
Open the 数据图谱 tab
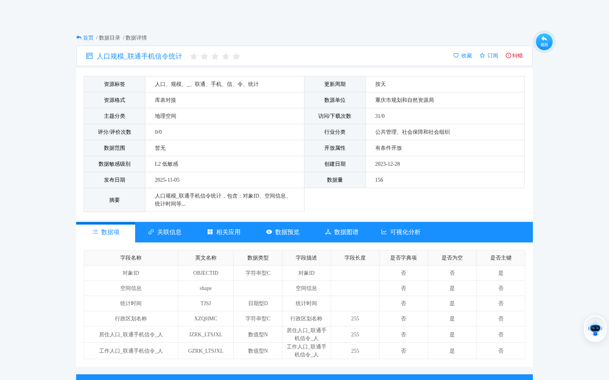[x=342, y=232]
